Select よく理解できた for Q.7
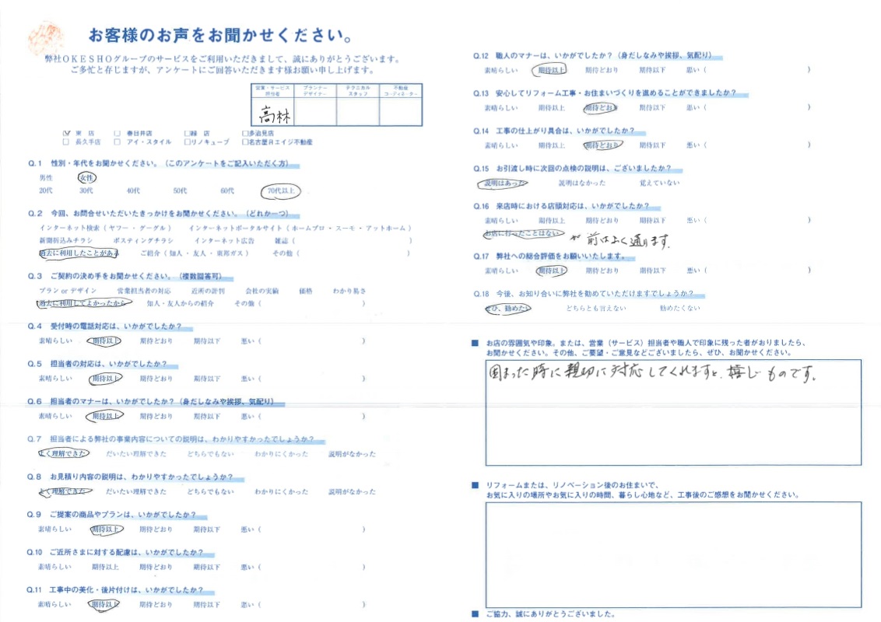 point(64,453)
